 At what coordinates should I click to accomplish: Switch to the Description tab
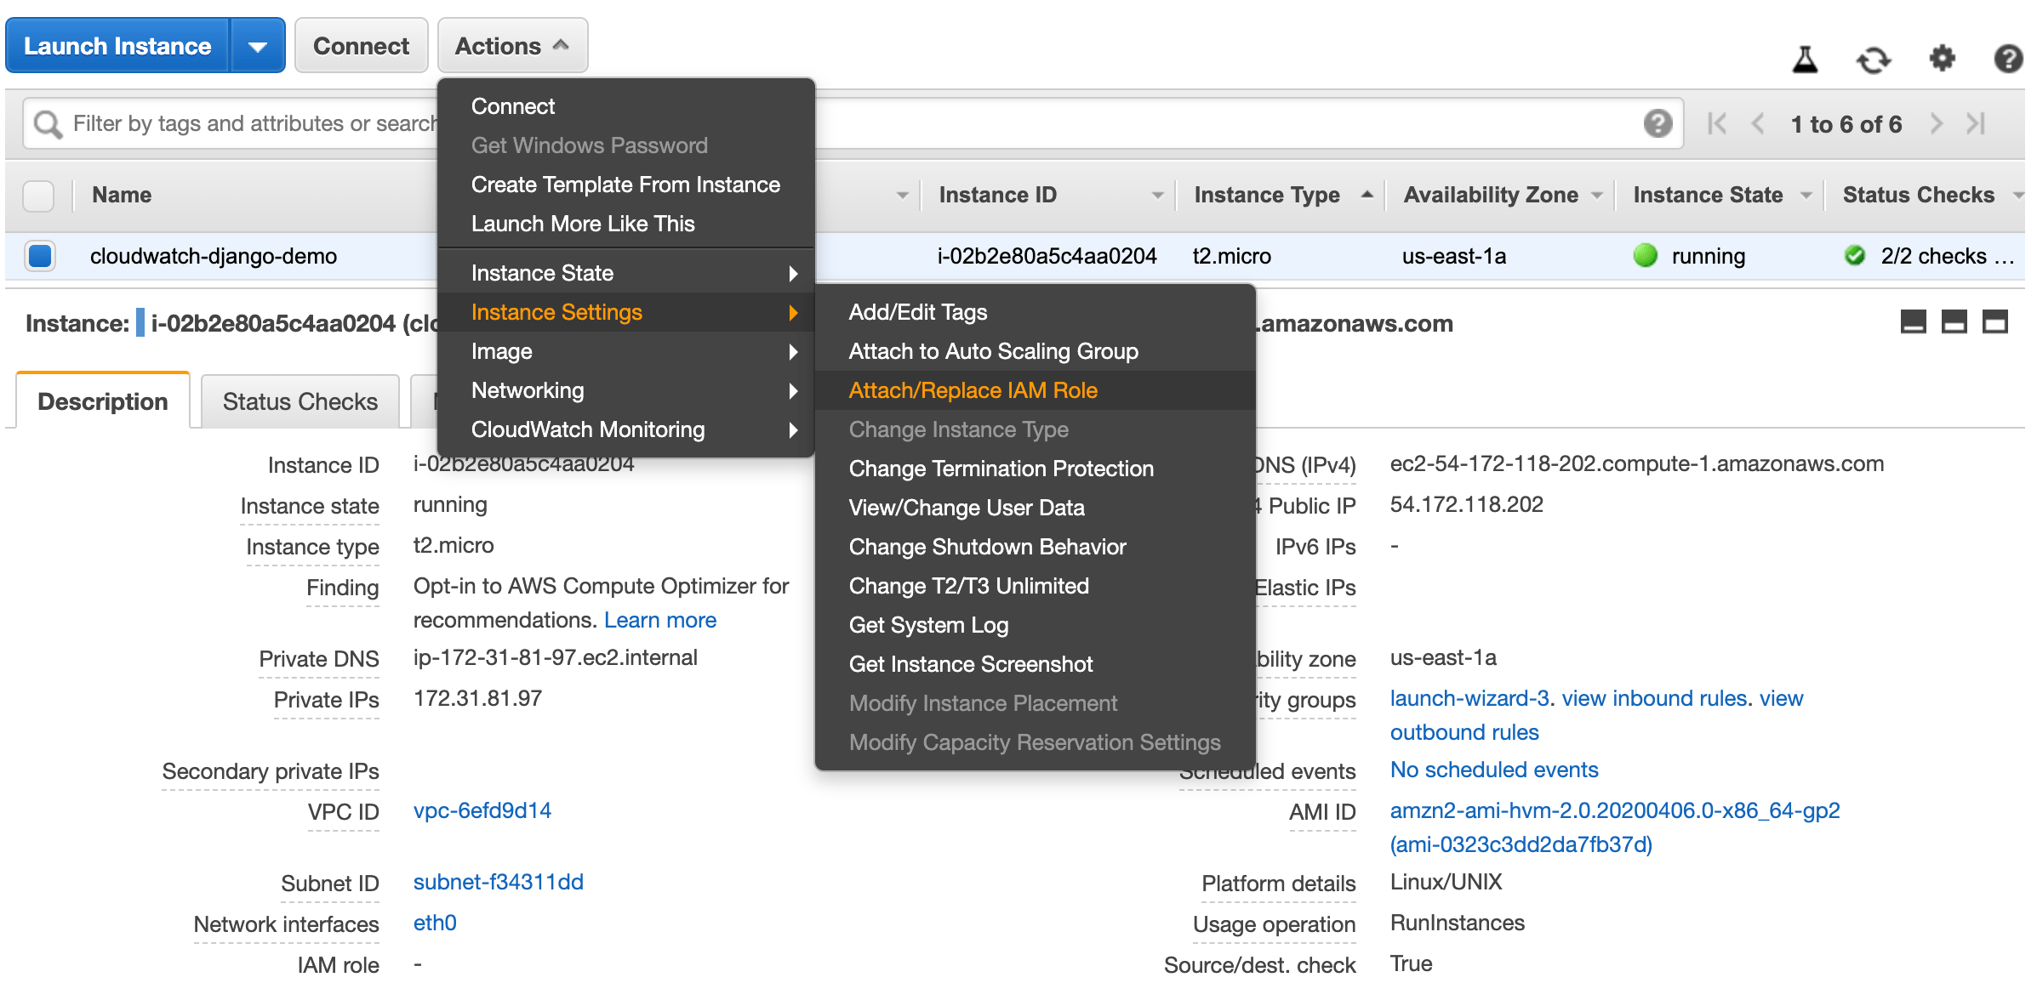pyautogui.click(x=103, y=401)
